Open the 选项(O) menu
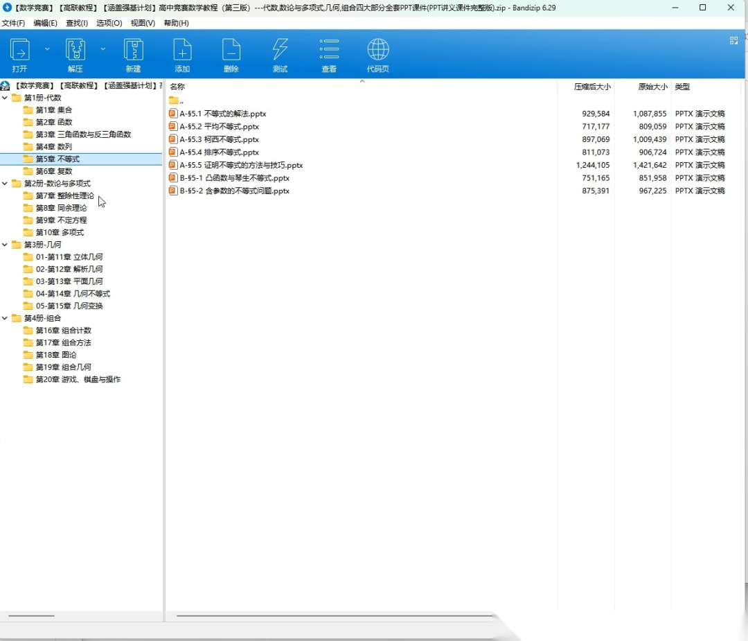Screen dimensions: 748x641 [109, 23]
